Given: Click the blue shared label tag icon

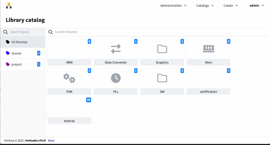Looking at the screenshot, I should coord(8,53).
